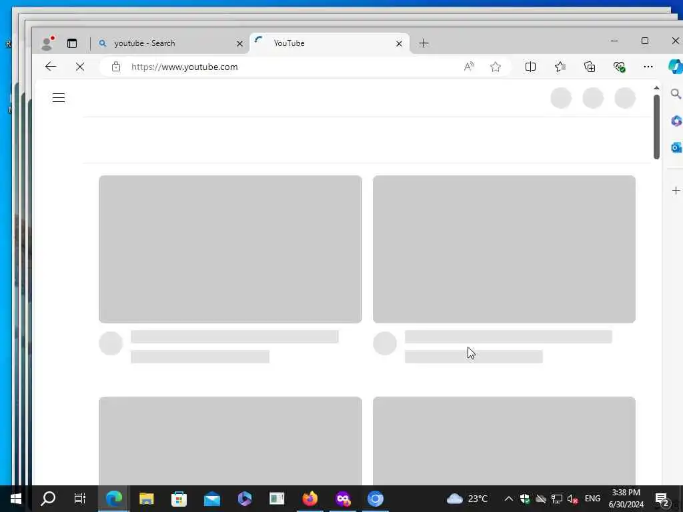Switch to Microsoft Edge in taskbar
Screen dimensions: 683x512
[x=113, y=499]
